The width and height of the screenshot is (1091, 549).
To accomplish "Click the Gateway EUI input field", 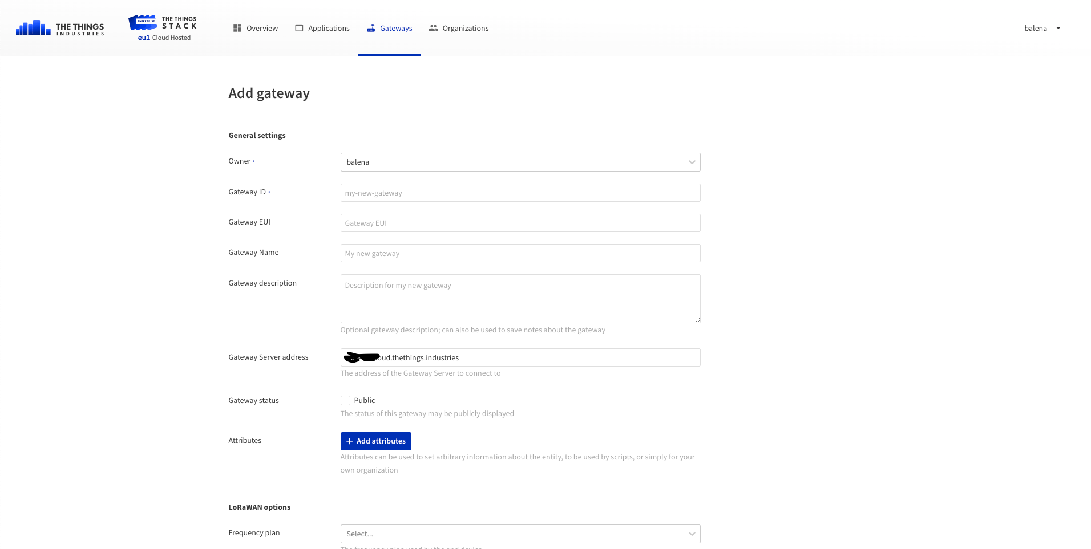I will 520,223.
